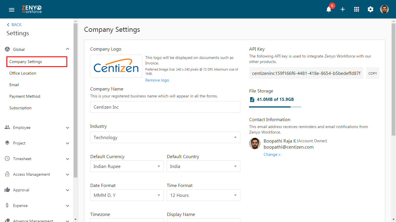Viewport: 396px width, 222px height.
Task: Expand the Employee section
Action: click(x=68, y=128)
